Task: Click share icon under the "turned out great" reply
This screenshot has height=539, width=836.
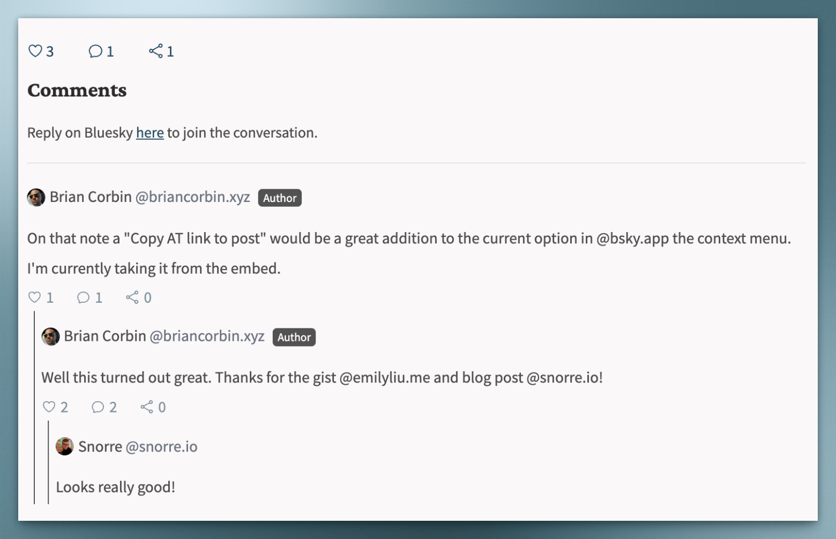Action: (147, 407)
